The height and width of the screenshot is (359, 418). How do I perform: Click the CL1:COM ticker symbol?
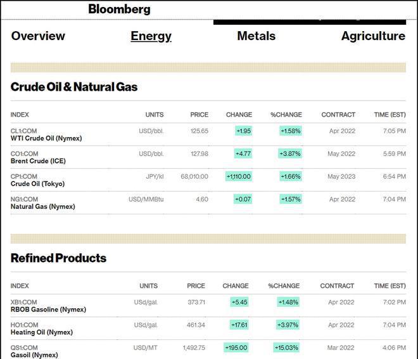coord(23,131)
